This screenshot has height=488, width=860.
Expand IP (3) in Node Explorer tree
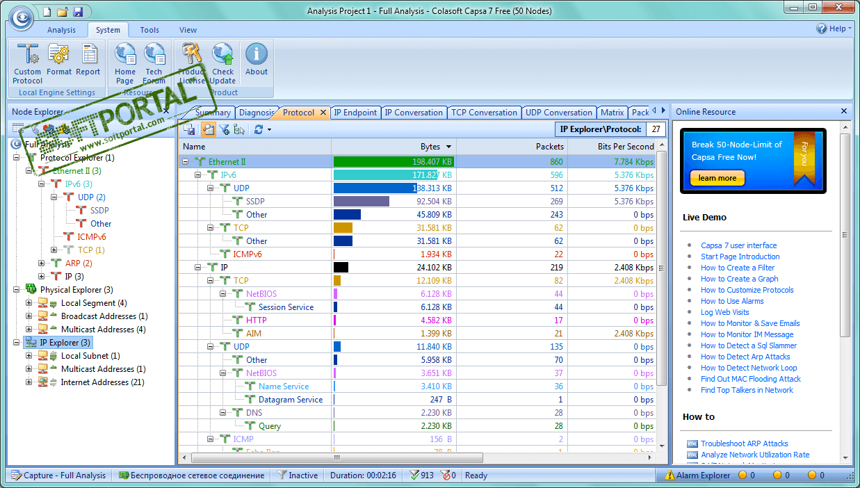tap(42, 277)
